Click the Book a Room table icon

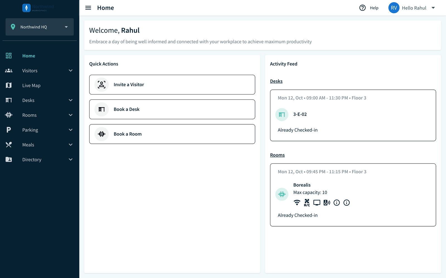point(101,134)
